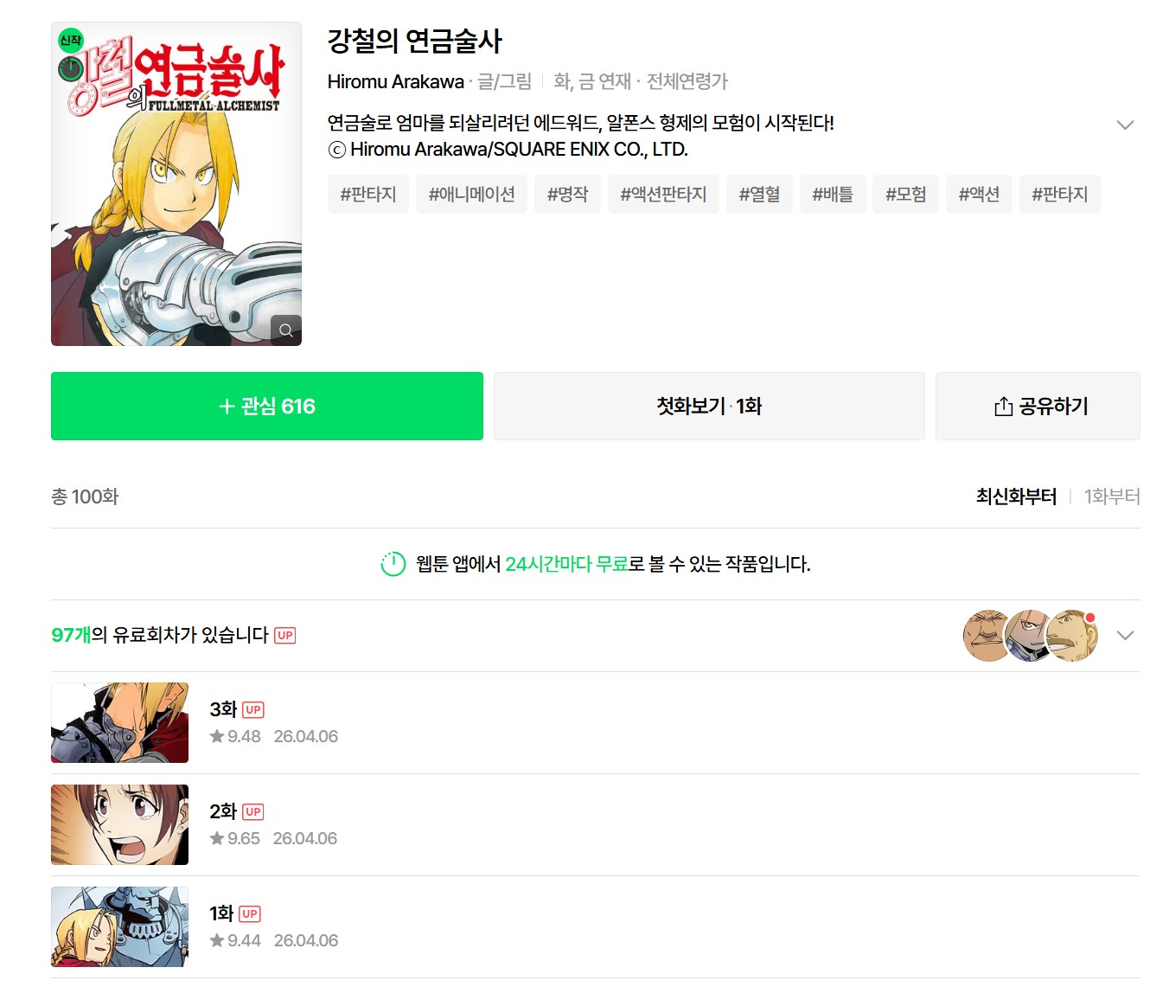1169x1006 pixels.
Task: Click the 97개의 유료회차가 있습니다 text
Action: (160, 636)
